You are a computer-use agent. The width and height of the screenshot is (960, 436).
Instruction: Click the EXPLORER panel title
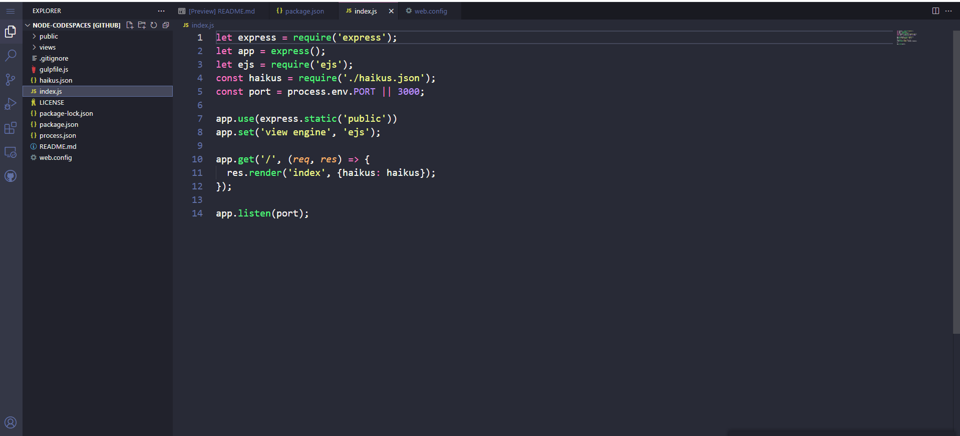[47, 11]
